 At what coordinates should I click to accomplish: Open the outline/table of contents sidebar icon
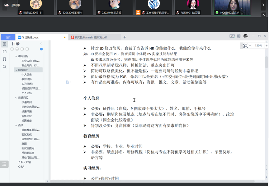pos(4,44)
